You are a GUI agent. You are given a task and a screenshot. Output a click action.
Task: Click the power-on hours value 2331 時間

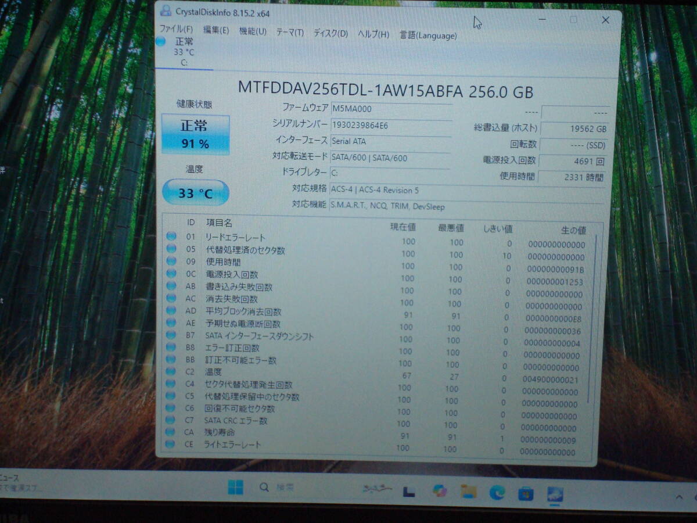point(572,177)
